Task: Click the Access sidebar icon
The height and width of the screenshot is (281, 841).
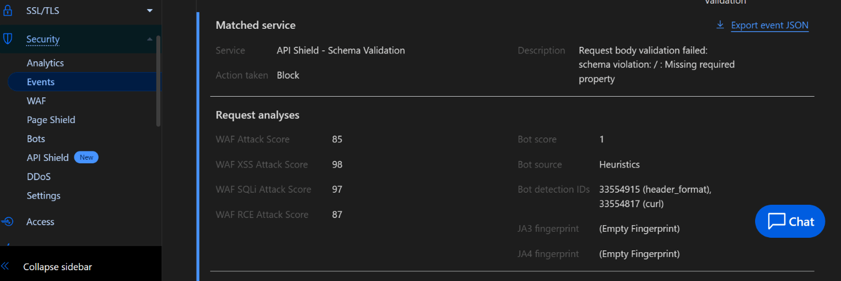Action: click(8, 222)
